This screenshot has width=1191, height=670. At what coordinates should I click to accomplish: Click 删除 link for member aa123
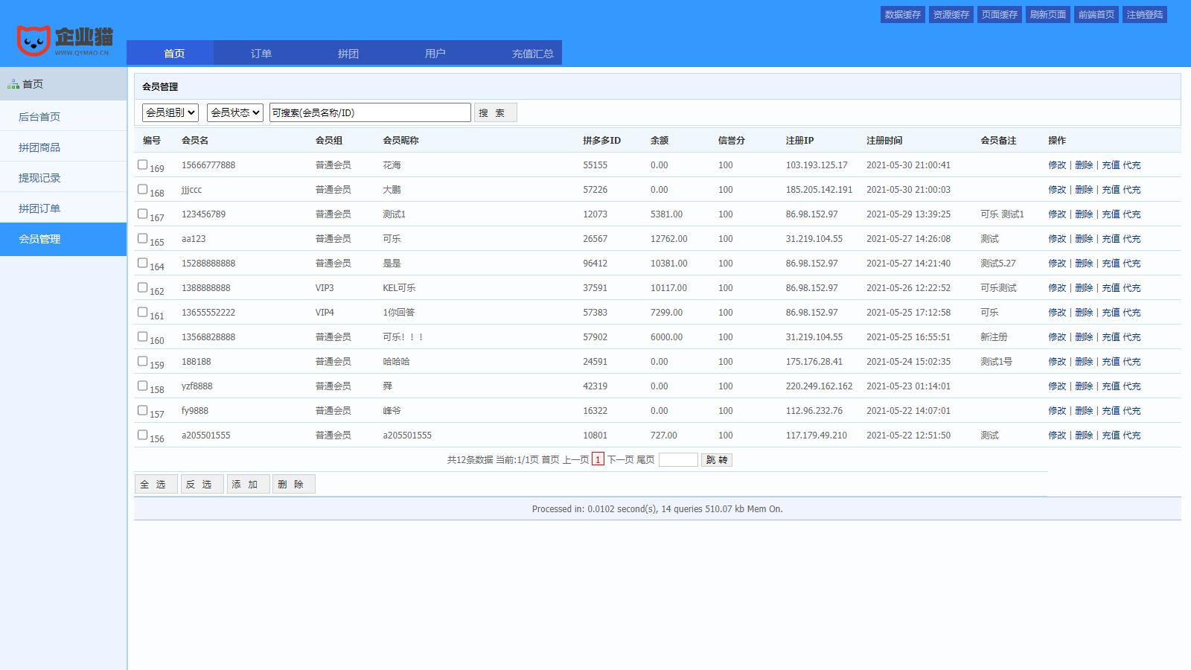1084,239
